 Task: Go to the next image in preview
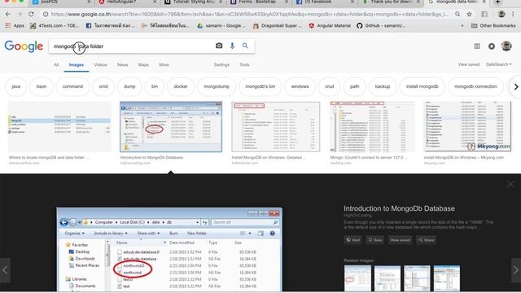click(515, 270)
